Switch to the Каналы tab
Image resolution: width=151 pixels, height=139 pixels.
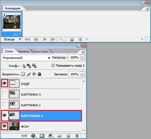(23, 51)
